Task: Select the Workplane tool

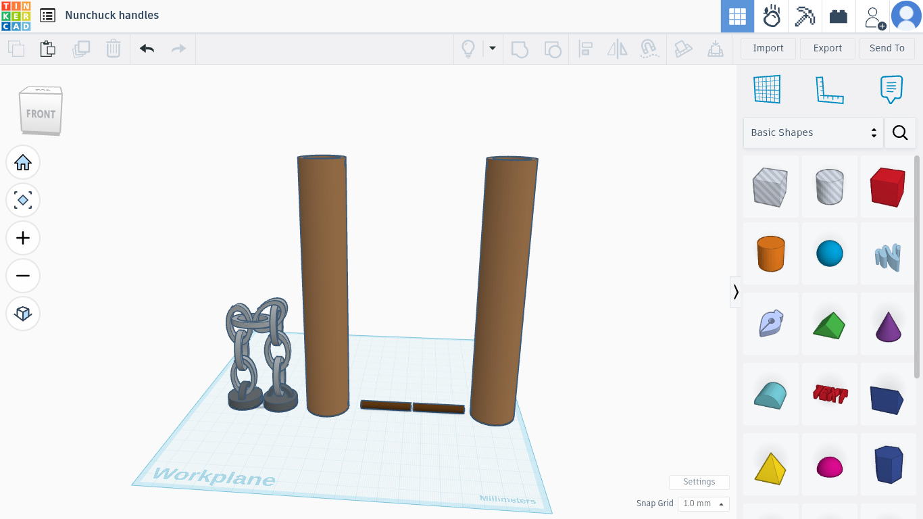Action: pos(767,89)
